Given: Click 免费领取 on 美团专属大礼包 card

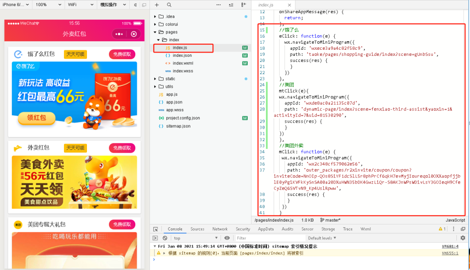Looking at the screenshot, I should pyautogui.click(x=122, y=224).
